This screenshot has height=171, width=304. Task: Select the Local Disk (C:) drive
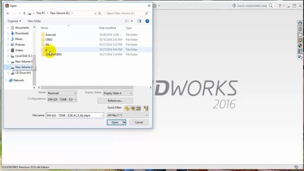[x=22, y=56]
